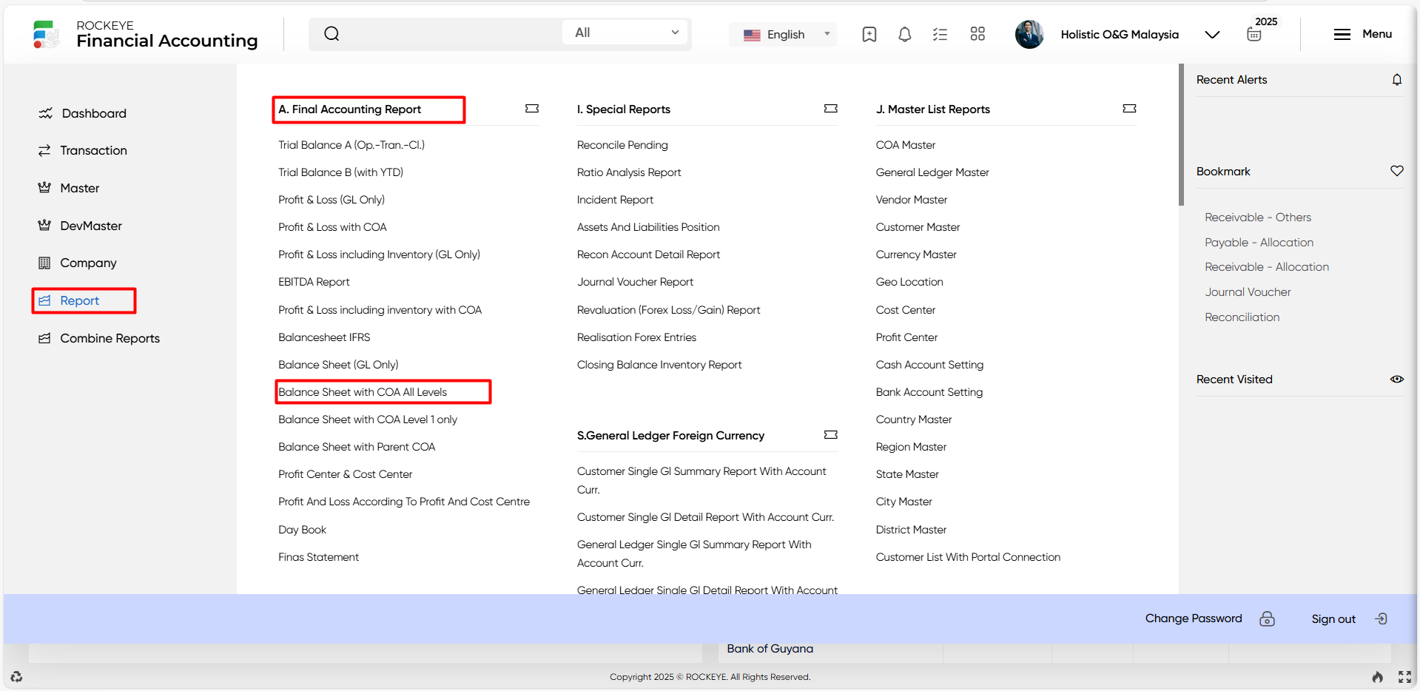Click the flame icon at bottom right

click(x=1377, y=676)
